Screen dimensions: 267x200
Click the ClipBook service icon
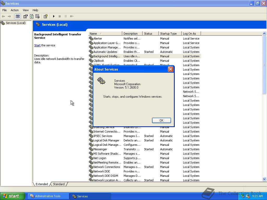[x=91, y=60]
